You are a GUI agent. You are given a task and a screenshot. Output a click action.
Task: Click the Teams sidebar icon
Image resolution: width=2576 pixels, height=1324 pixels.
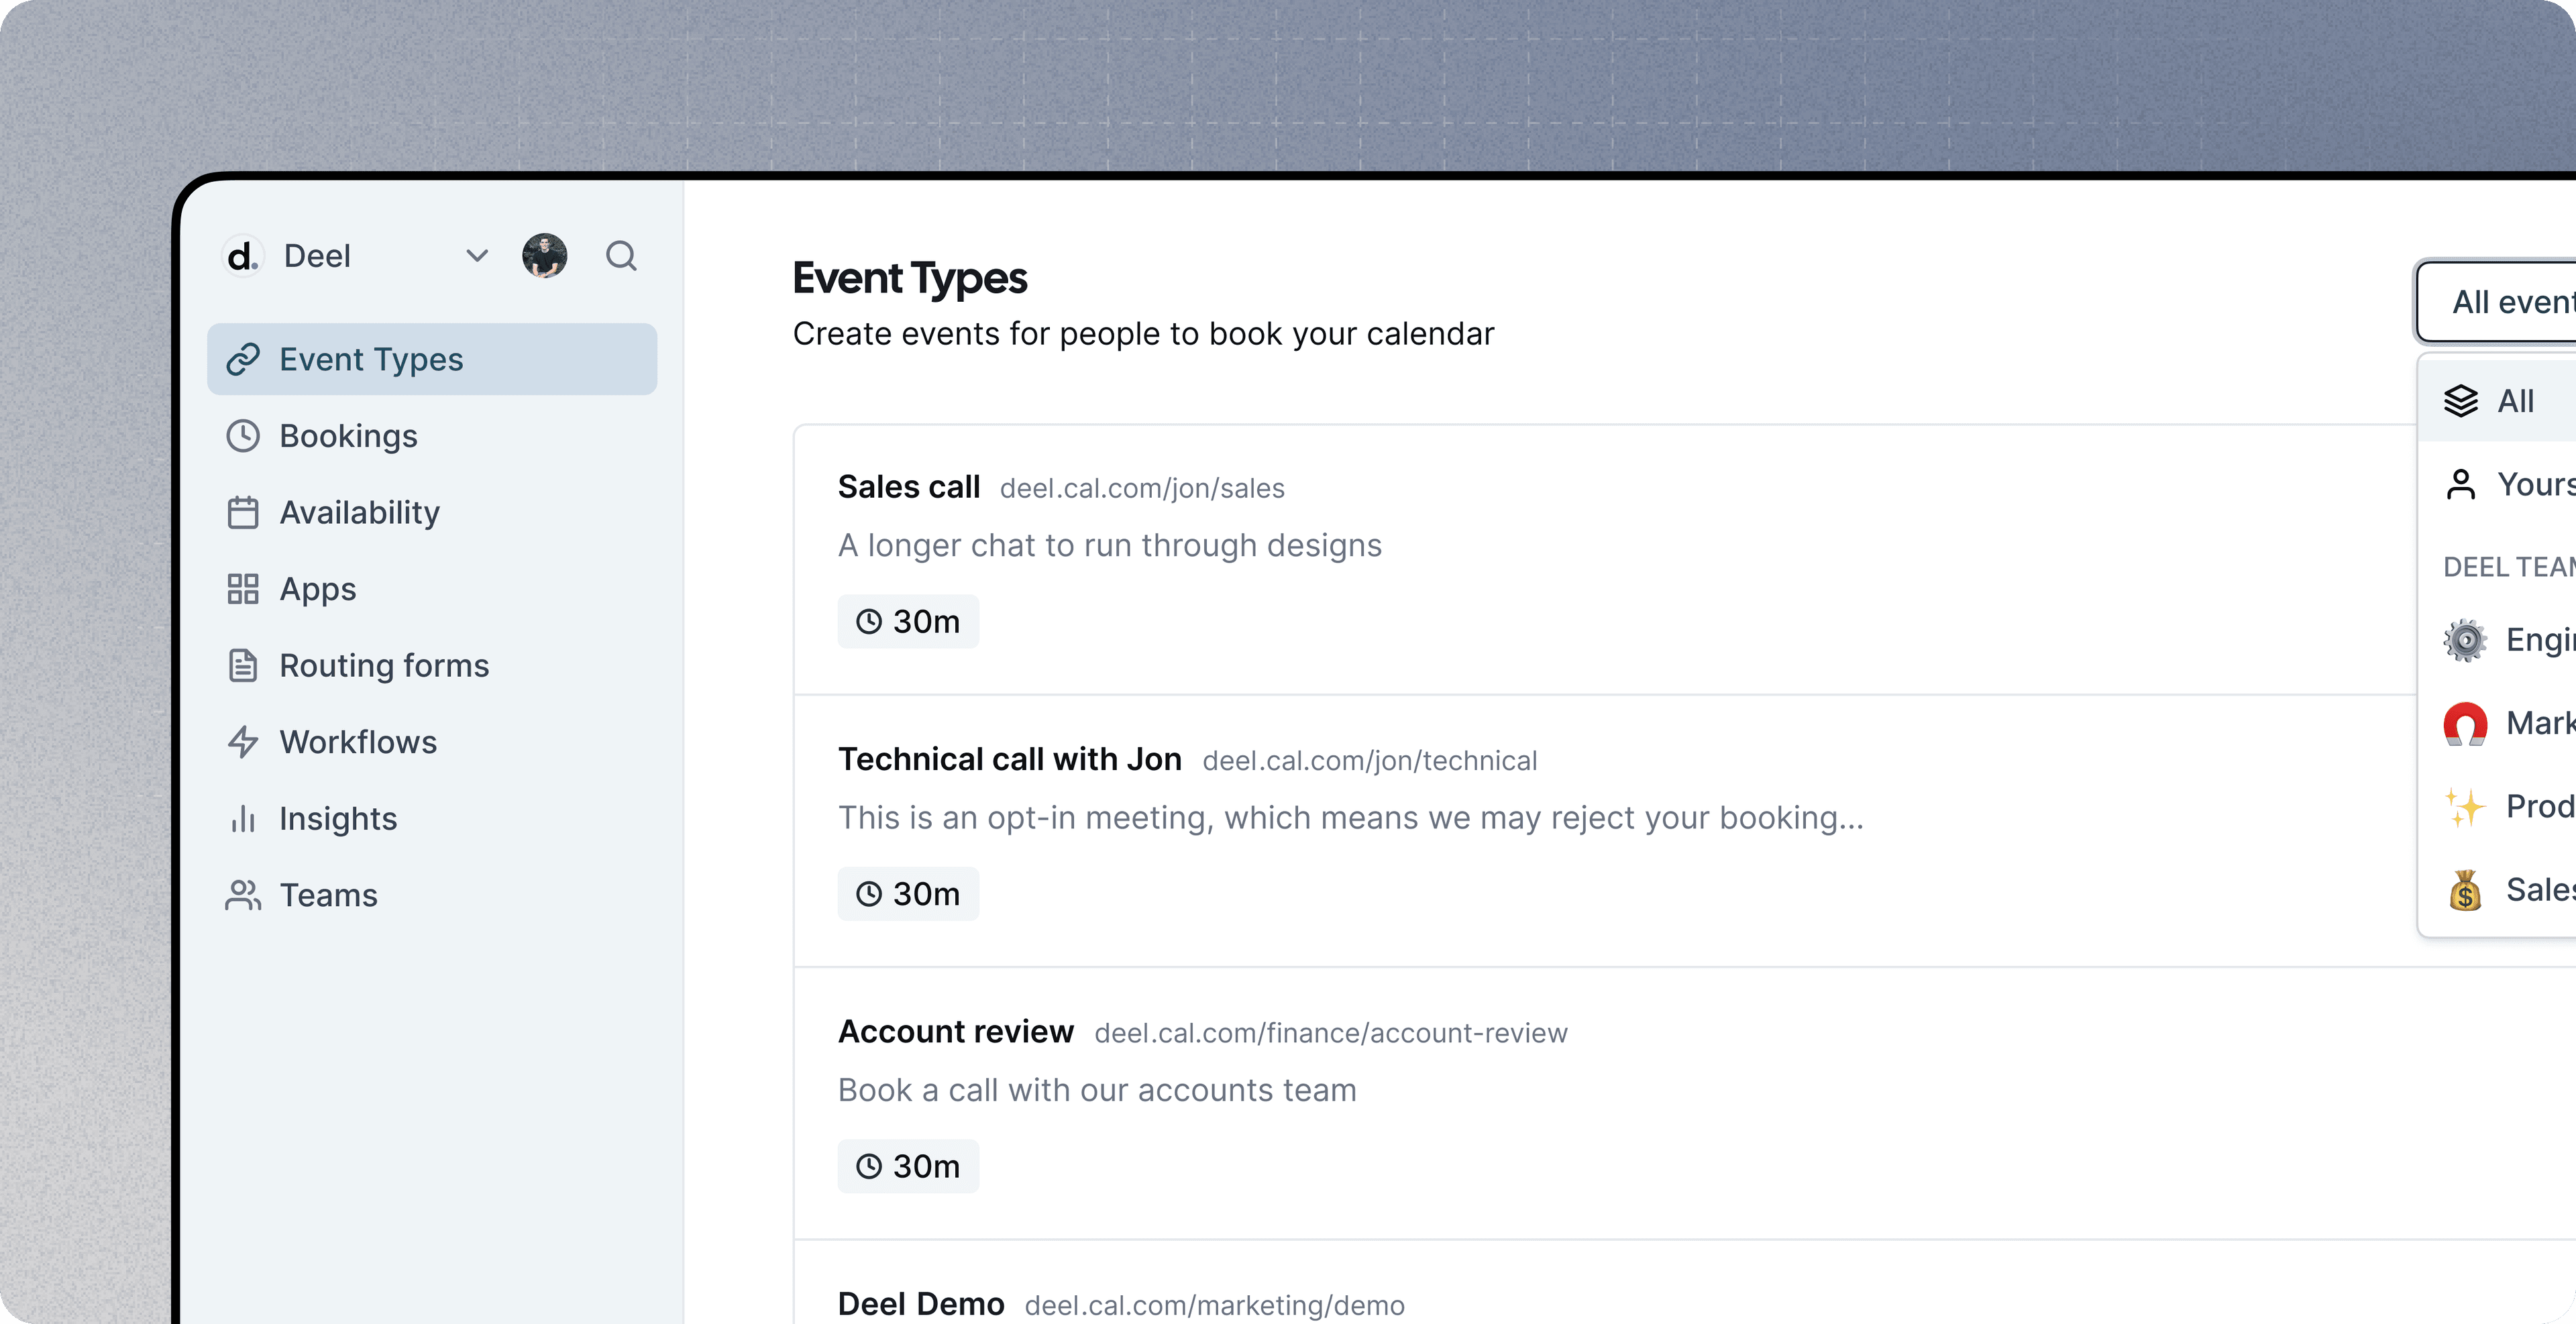pyautogui.click(x=243, y=895)
